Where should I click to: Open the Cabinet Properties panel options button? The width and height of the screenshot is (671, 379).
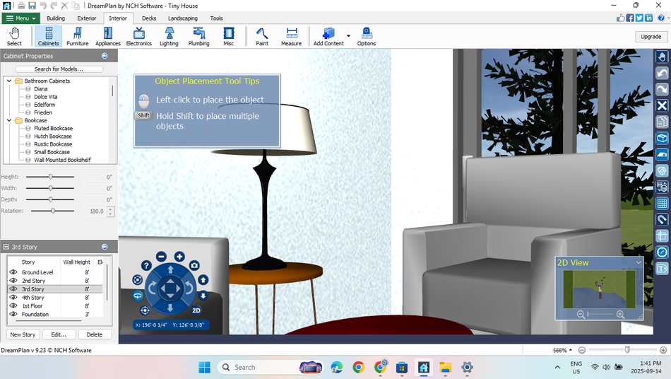click(105, 56)
